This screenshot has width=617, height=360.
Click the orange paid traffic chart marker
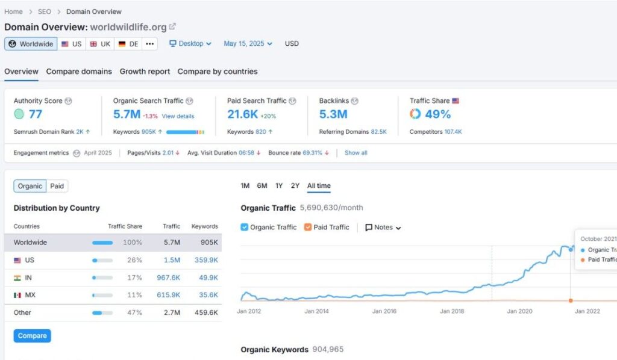571,300
